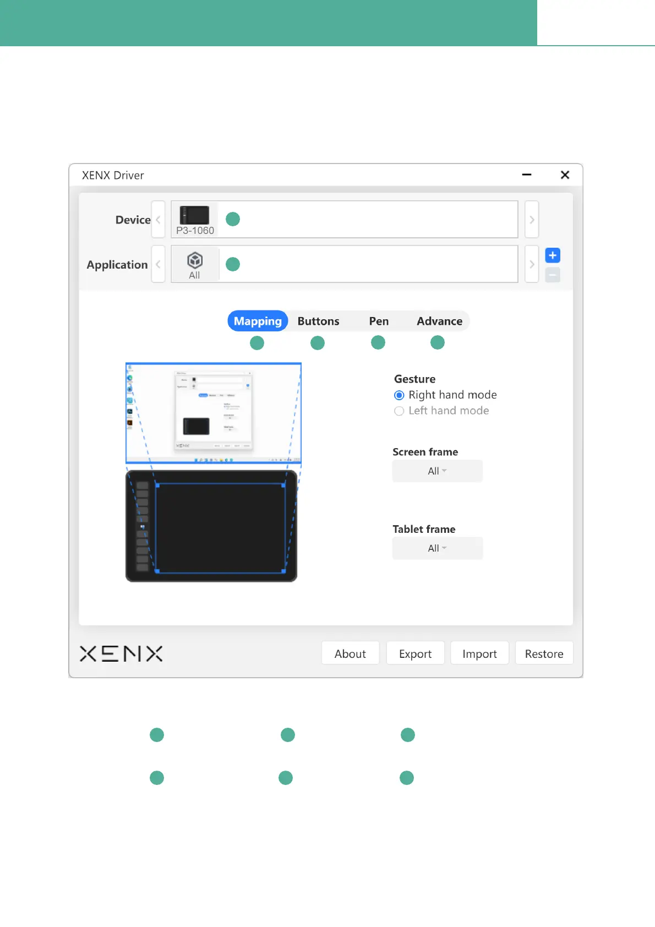Close the XENX Driver window
Viewport: 655px width, 927px height.
(x=565, y=175)
